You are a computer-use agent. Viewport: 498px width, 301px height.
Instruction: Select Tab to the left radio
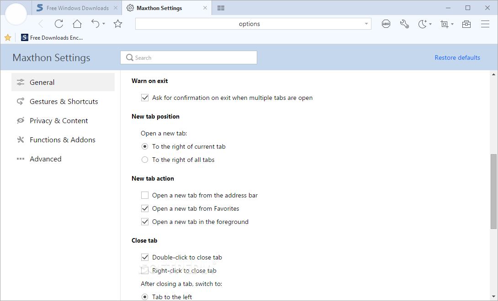pos(145,297)
